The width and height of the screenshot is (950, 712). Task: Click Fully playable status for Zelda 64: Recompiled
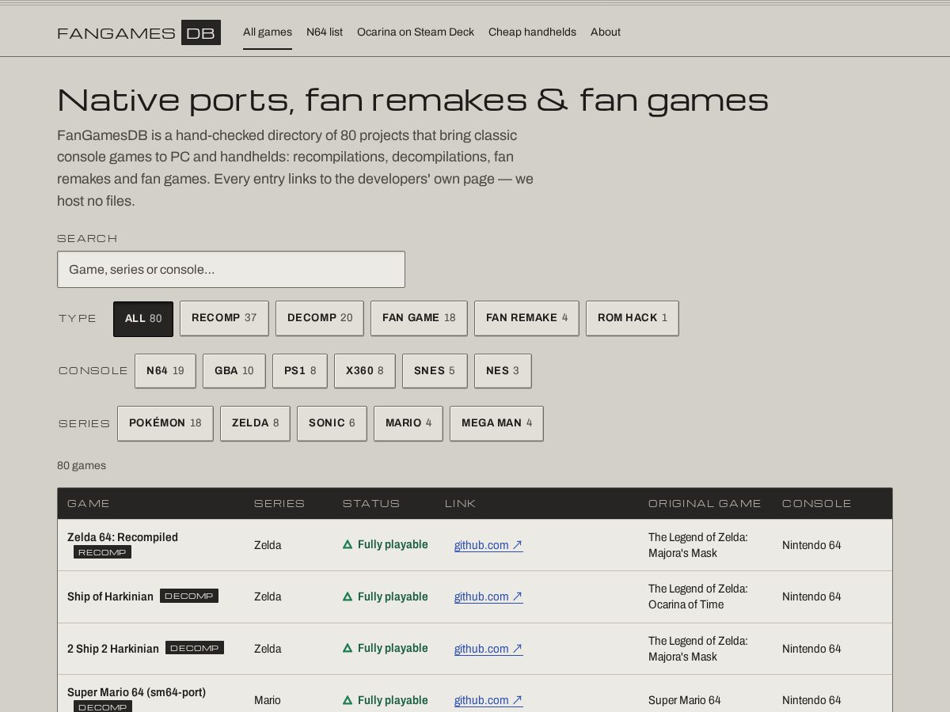(x=386, y=544)
